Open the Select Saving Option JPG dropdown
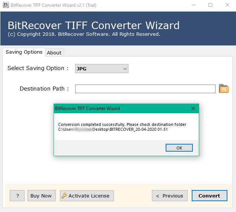Image resolution: width=236 pixels, height=212 pixels. point(102,69)
